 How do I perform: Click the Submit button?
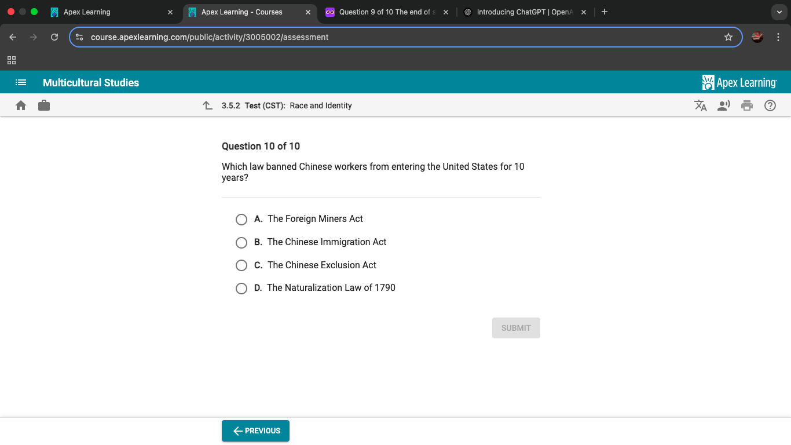click(x=516, y=328)
